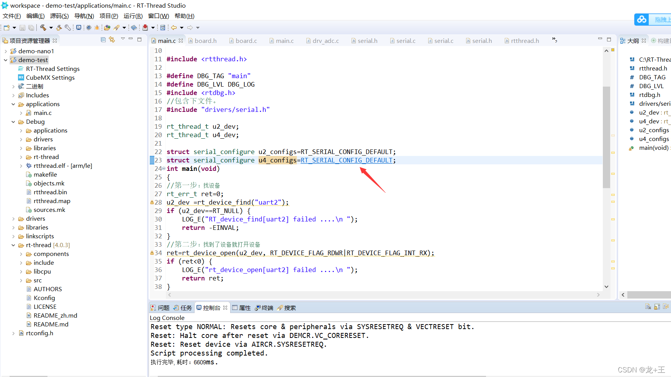Open the 文件(F) menu
Image resolution: width=671 pixels, height=377 pixels.
[x=11, y=16]
